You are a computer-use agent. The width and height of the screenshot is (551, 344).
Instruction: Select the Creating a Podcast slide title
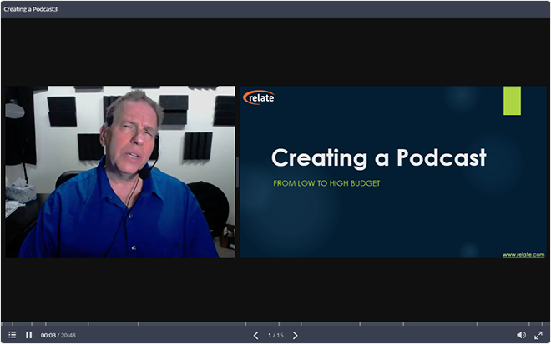[x=379, y=157]
